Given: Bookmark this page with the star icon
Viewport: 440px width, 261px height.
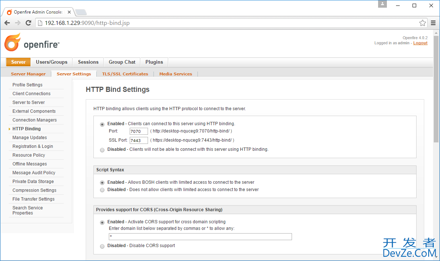Looking at the screenshot, I should click(x=422, y=23).
